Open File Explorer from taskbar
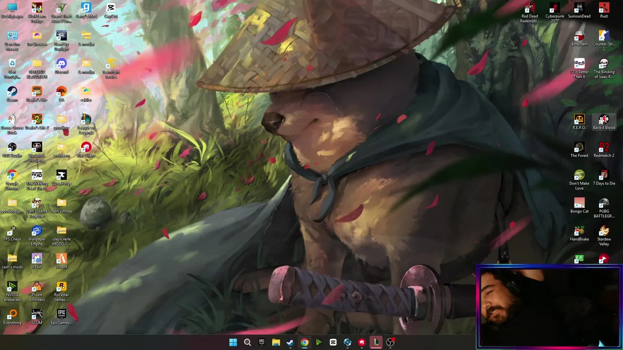 coord(276,342)
